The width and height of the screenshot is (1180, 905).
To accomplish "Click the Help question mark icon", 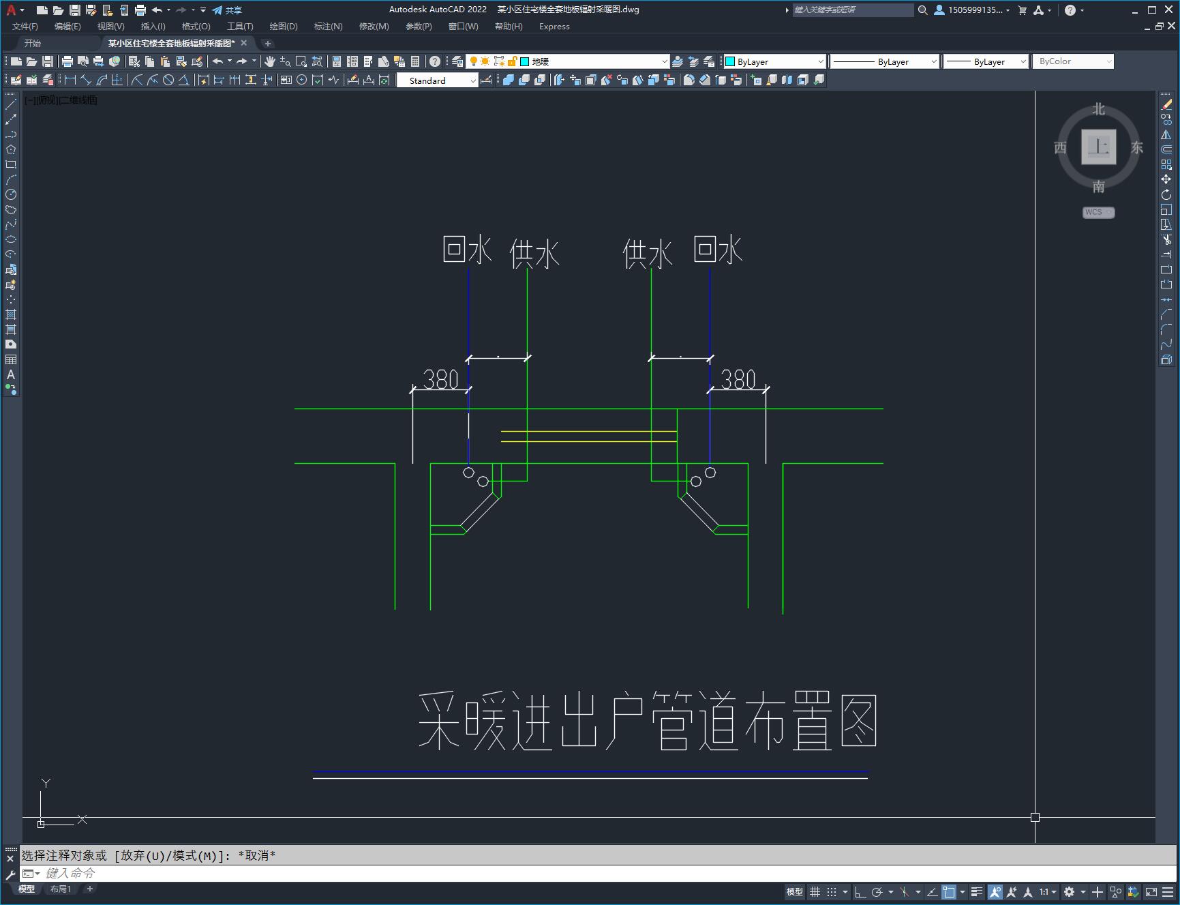I will 435,61.
